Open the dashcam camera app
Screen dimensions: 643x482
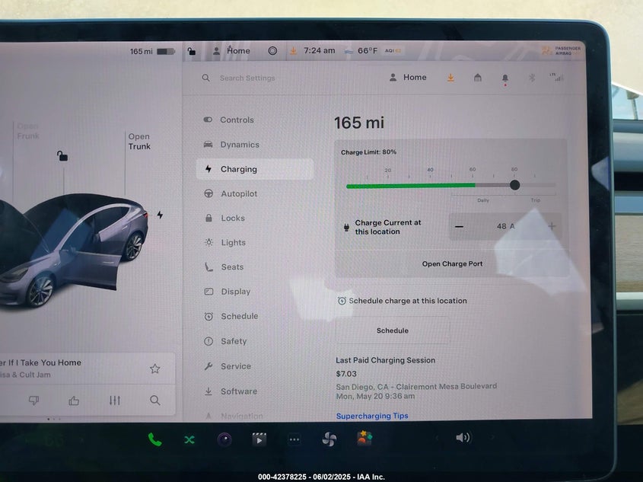pos(224,439)
